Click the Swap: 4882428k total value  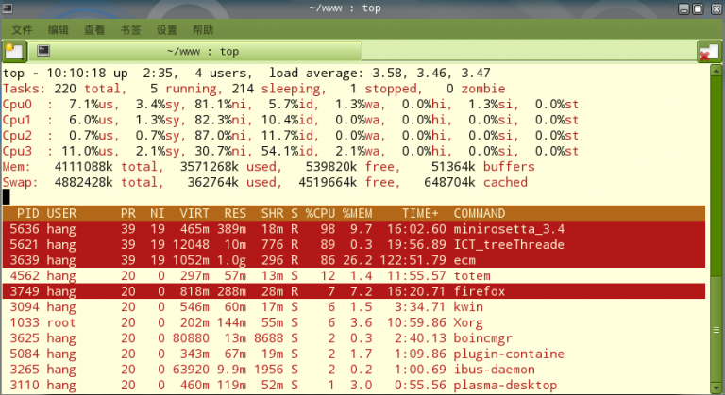pyautogui.click(x=83, y=183)
